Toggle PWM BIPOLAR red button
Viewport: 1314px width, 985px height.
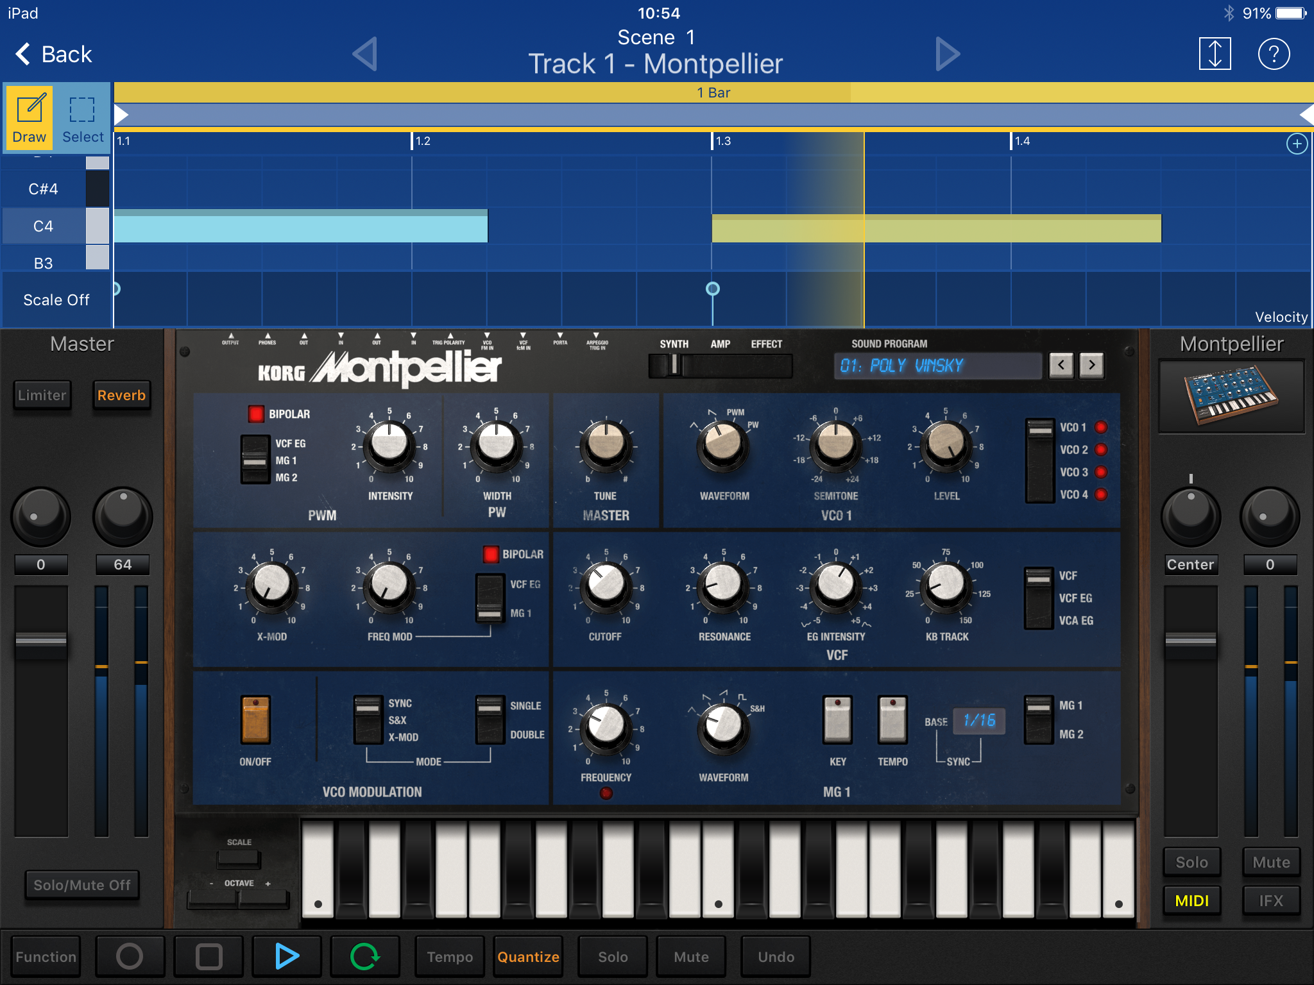click(256, 414)
